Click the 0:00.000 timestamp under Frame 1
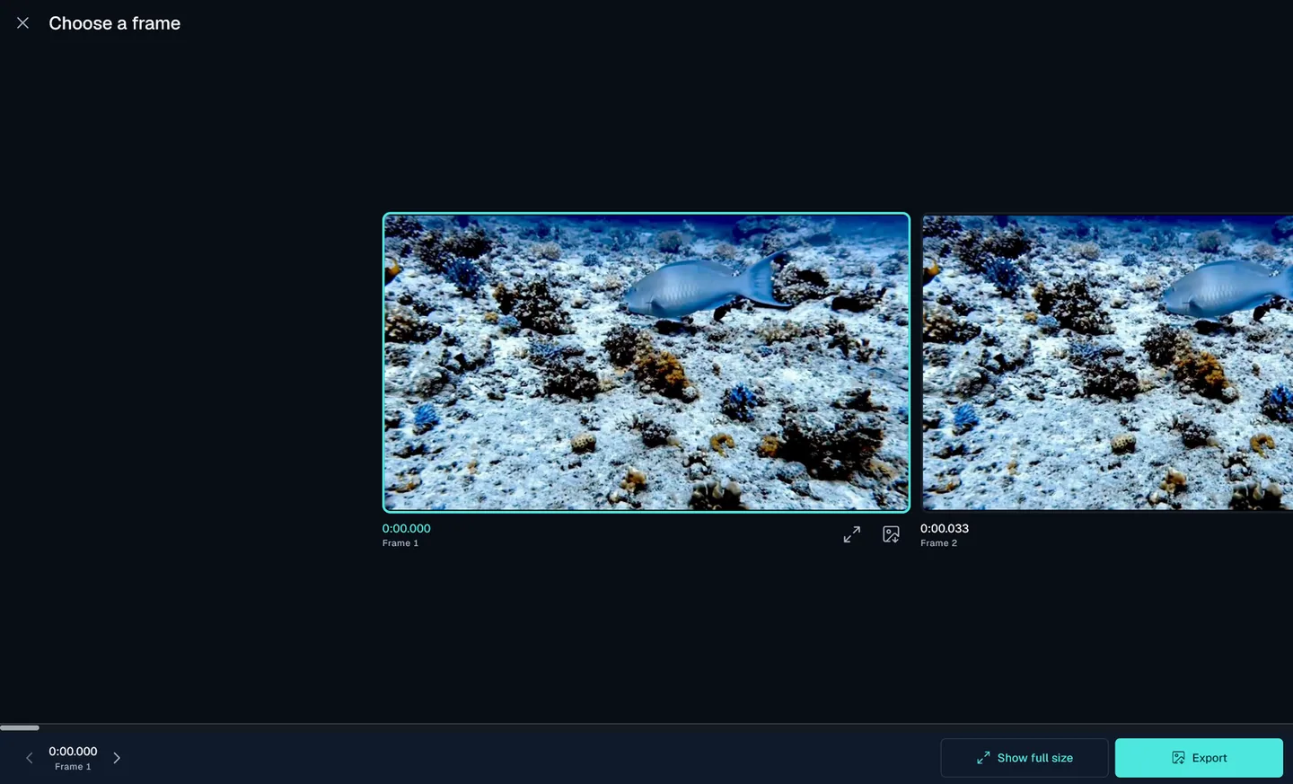 click(407, 528)
